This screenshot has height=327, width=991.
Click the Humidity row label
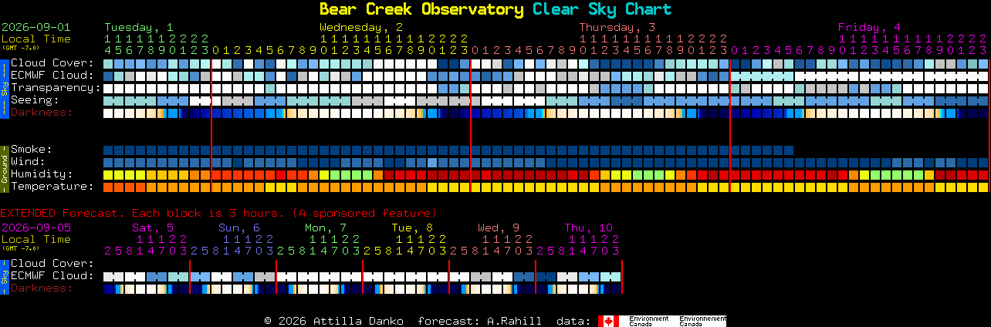pos(42,174)
